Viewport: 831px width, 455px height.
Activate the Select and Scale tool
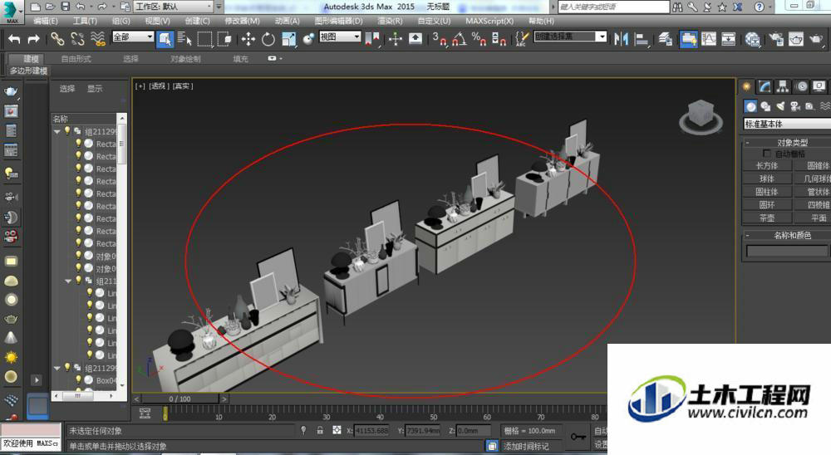coord(289,39)
